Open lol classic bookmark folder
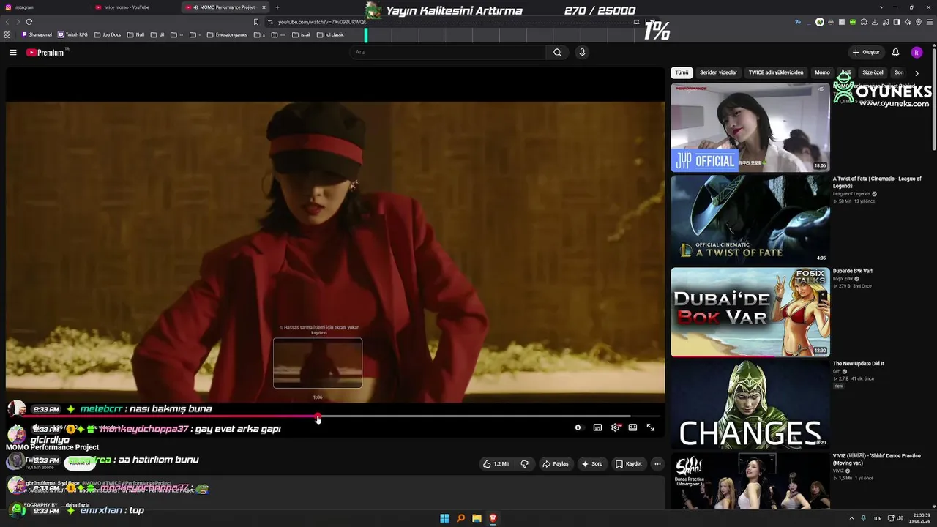 point(330,34)
